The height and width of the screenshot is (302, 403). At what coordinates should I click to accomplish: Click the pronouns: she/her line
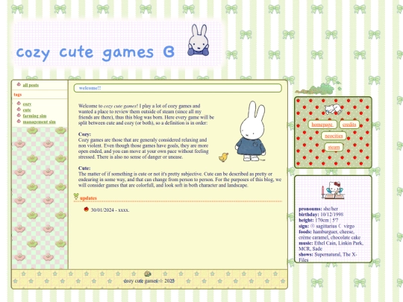(x=318, y=209)
